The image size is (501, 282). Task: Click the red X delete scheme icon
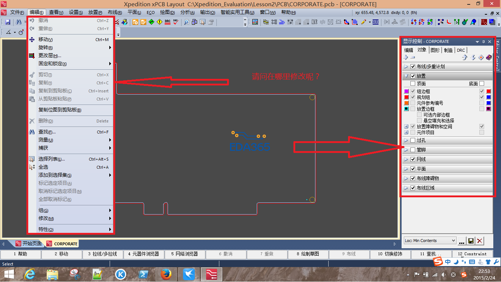[479, 241]
